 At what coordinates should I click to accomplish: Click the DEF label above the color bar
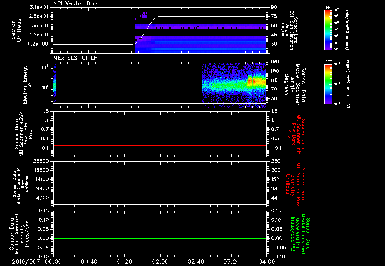[x=329, y=62]
